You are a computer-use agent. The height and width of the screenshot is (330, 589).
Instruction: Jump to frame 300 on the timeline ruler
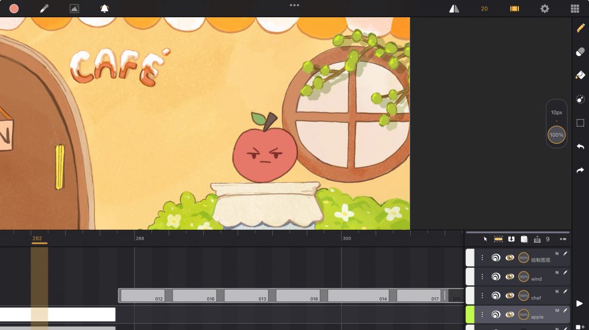point(347,239)
